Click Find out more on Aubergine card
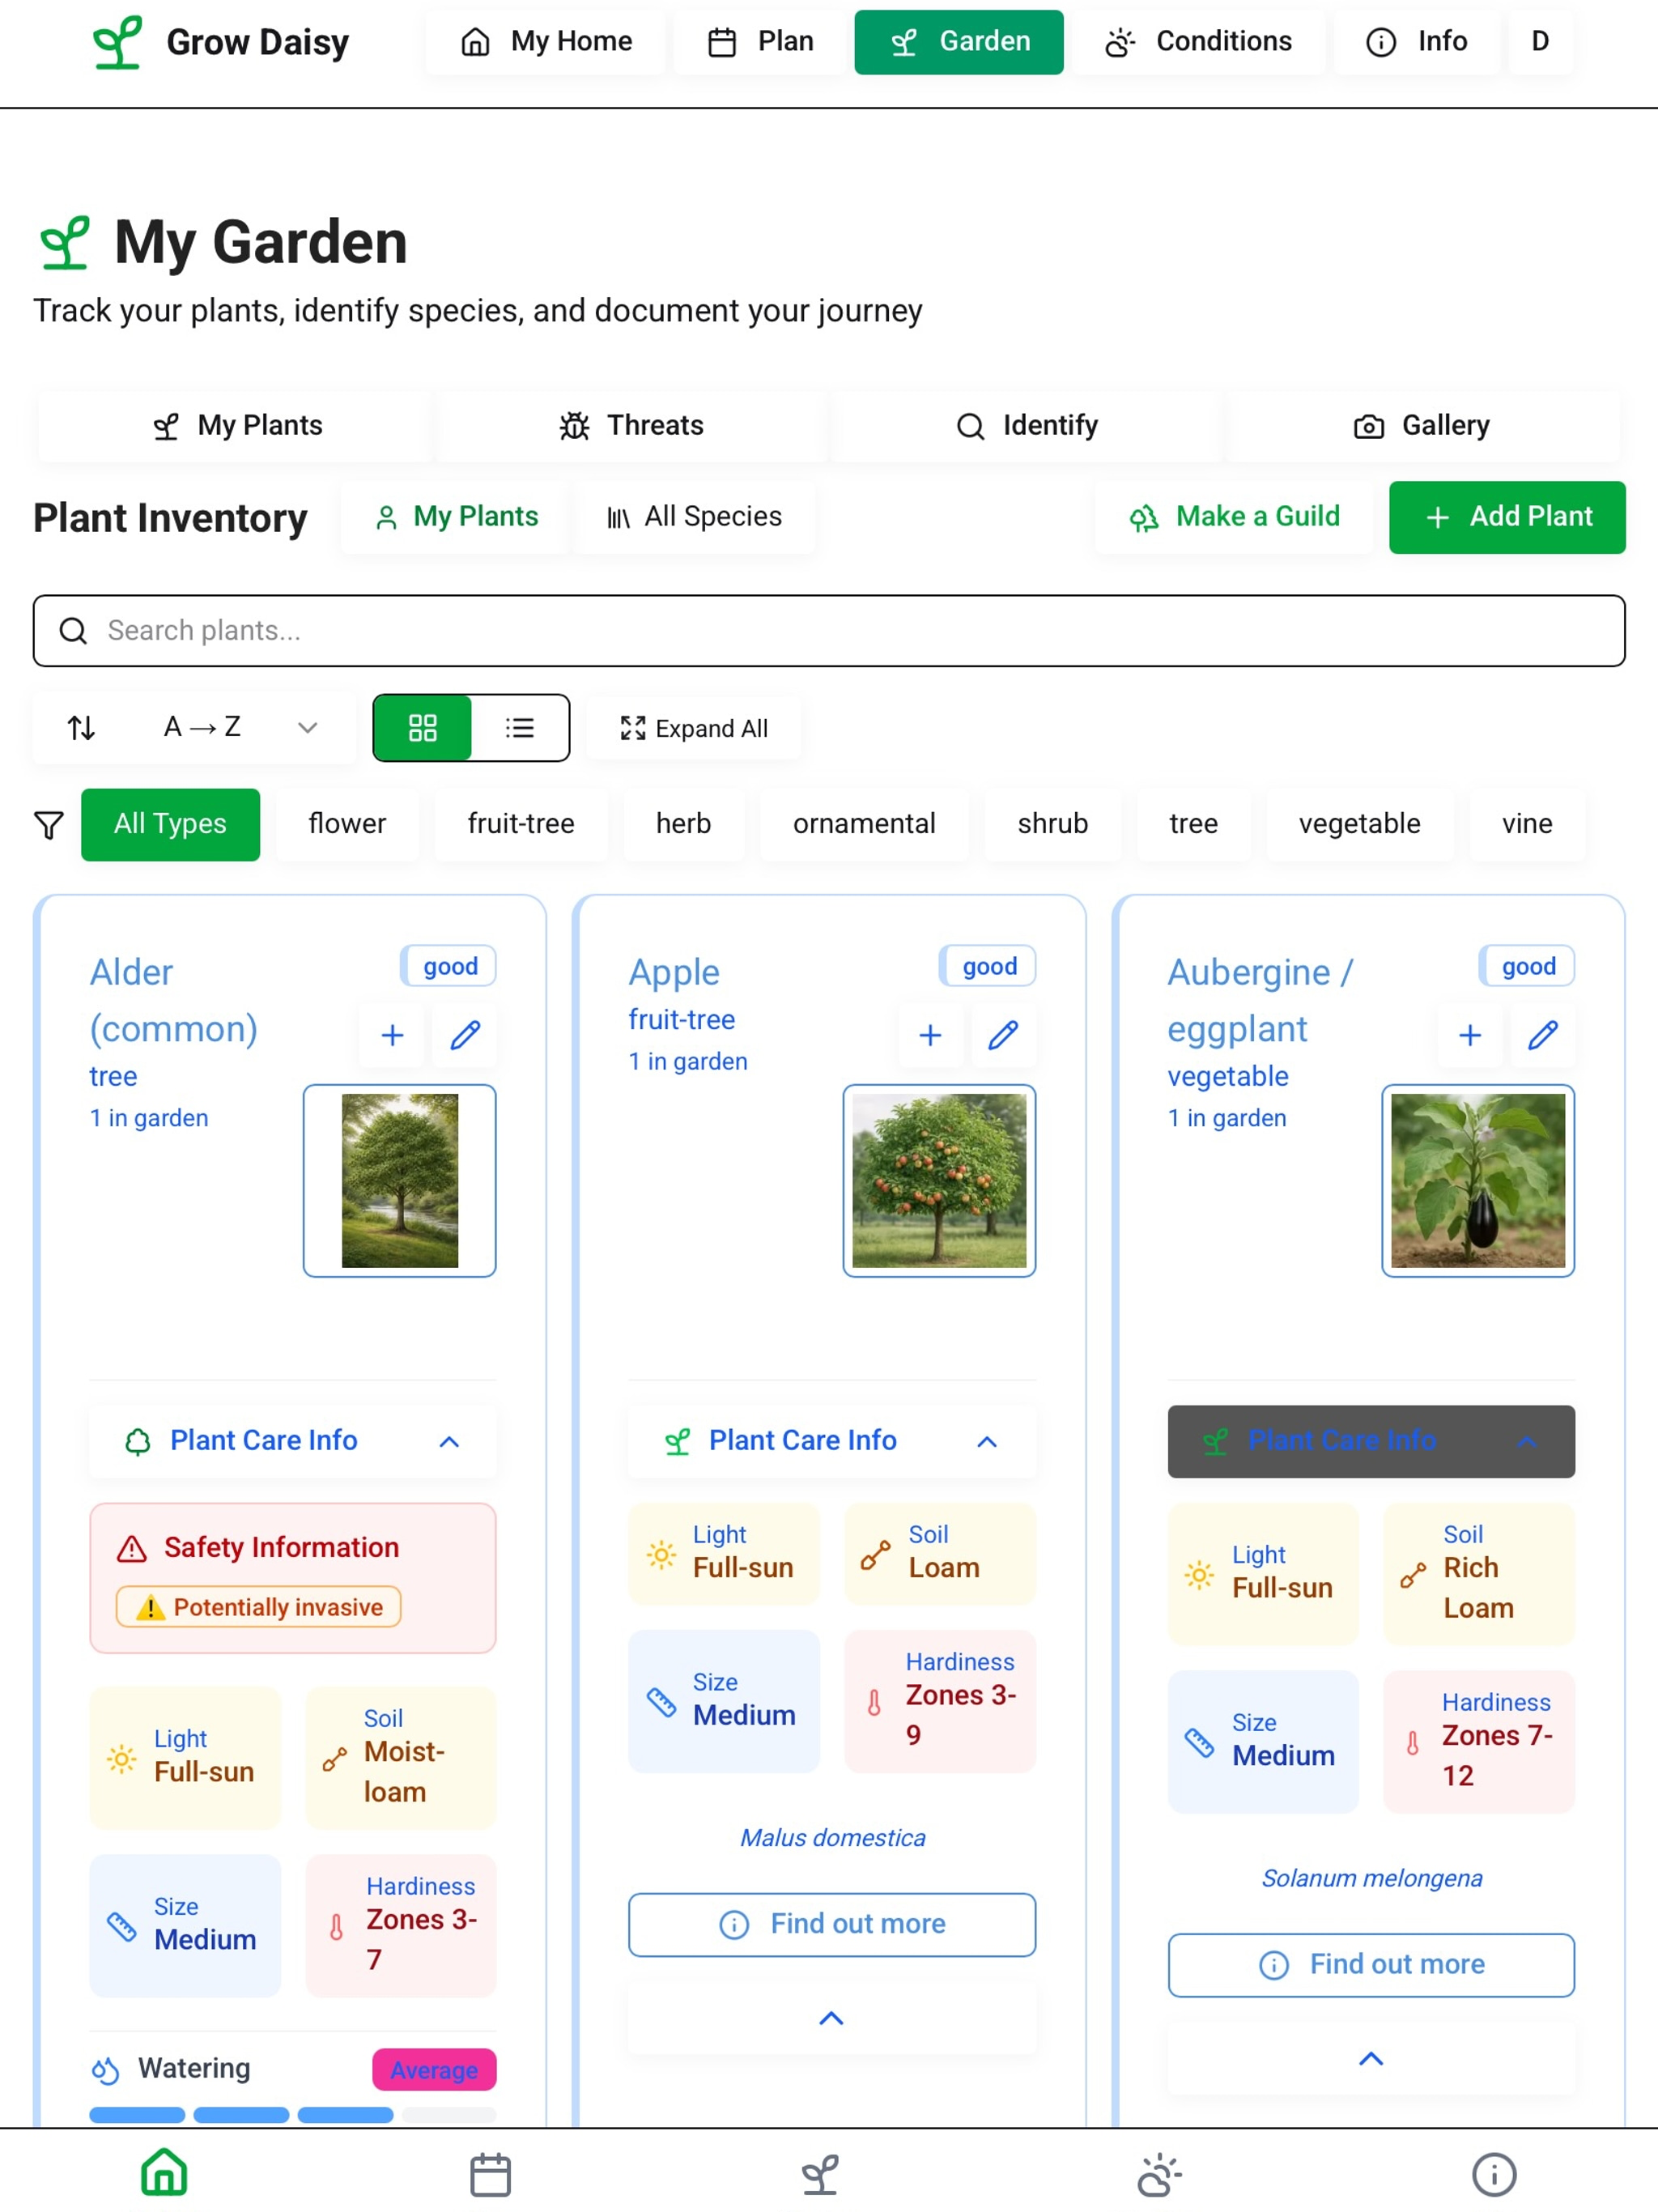The image size is (1658, 2212). coord(1371,1965)
